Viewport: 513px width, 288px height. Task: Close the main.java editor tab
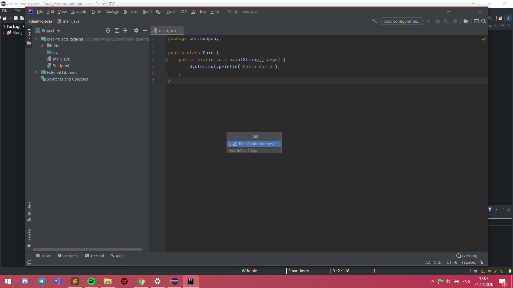tap(180, 30)
